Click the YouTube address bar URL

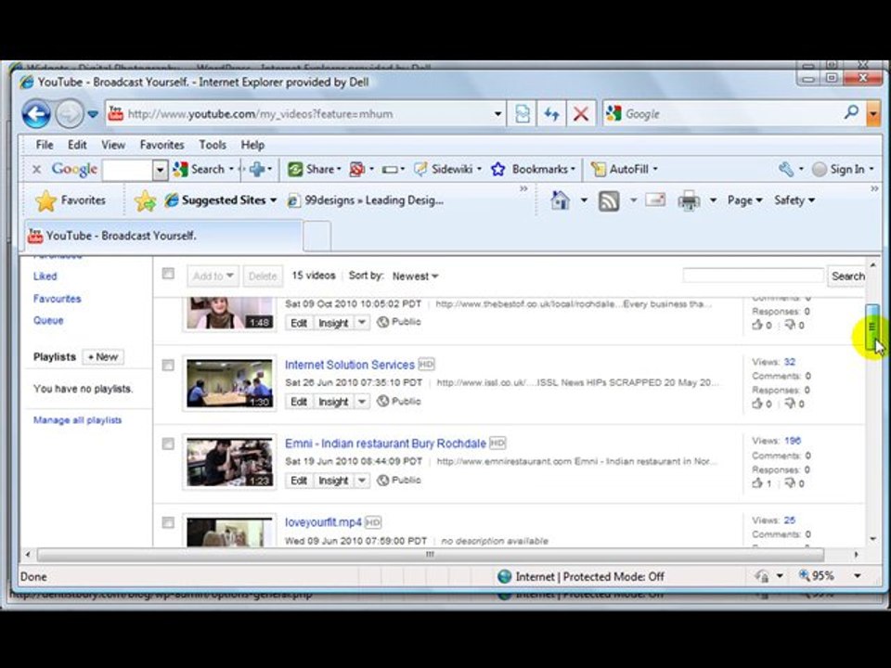tap(260, 114)
